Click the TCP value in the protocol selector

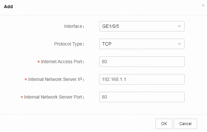(107, 44)
